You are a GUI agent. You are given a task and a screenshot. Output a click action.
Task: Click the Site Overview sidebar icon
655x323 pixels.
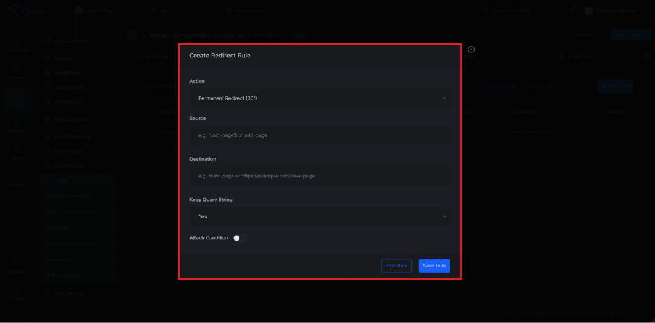pyautogui.click(x=48, y=41)
